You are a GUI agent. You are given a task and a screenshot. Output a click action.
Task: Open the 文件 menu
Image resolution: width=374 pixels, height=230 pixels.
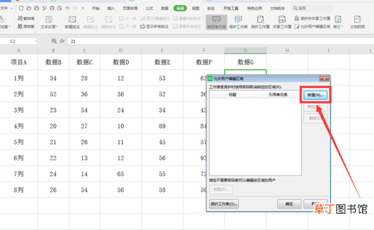click(x=6, y=8)
